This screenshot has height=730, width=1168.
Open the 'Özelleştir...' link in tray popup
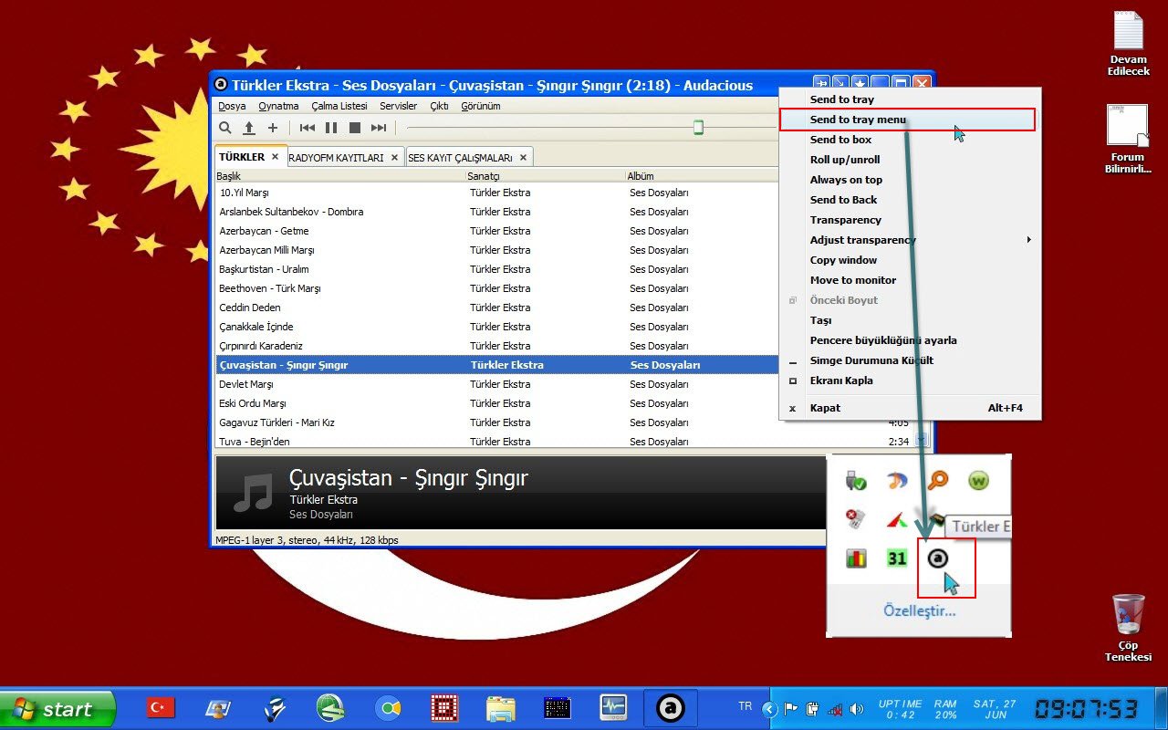[919, 610]
